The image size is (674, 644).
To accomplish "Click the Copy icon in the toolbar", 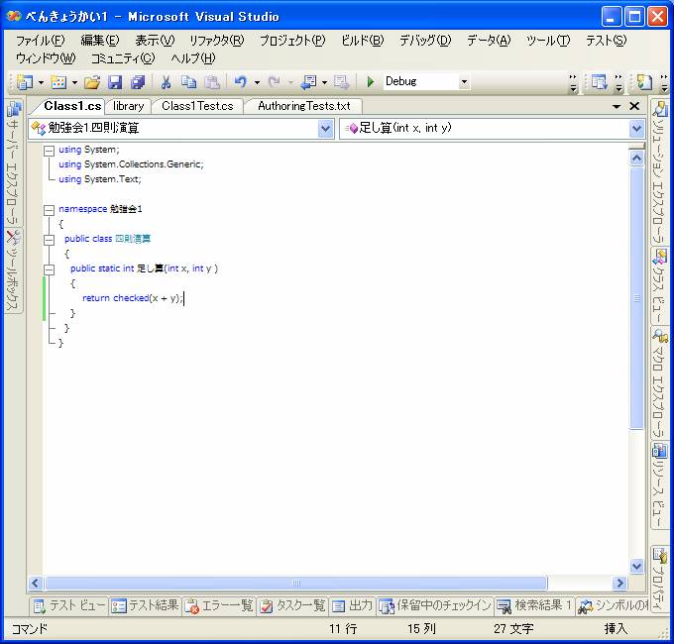I will [x=188, y=82].
